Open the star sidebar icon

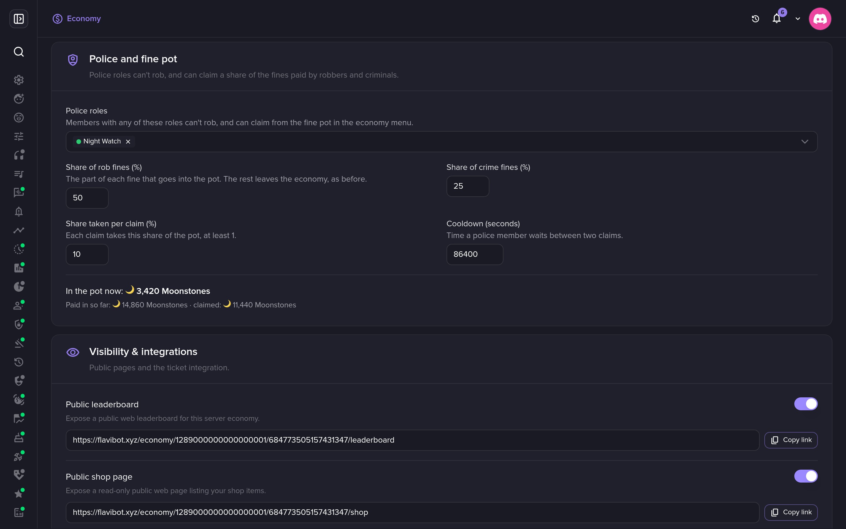[x=19, y=494]
